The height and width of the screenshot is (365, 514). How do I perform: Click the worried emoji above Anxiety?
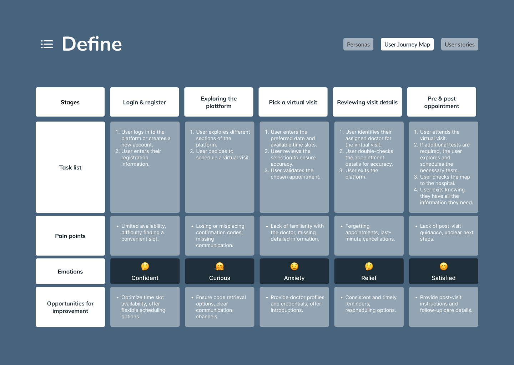(294, 266)
